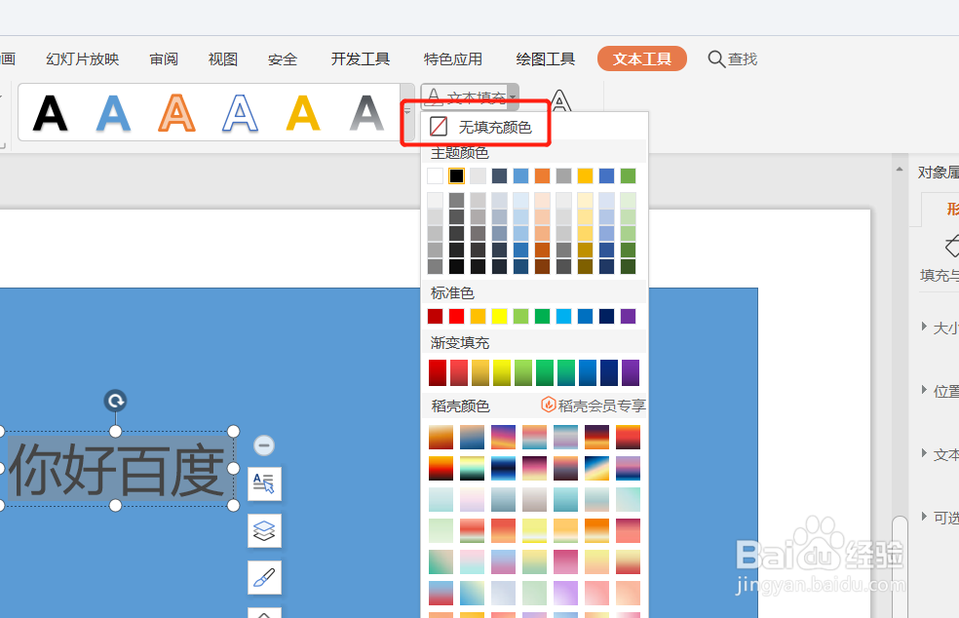Click the 形状 tab in object properties panel
This screenshot has width=959, height=618.
952,208
